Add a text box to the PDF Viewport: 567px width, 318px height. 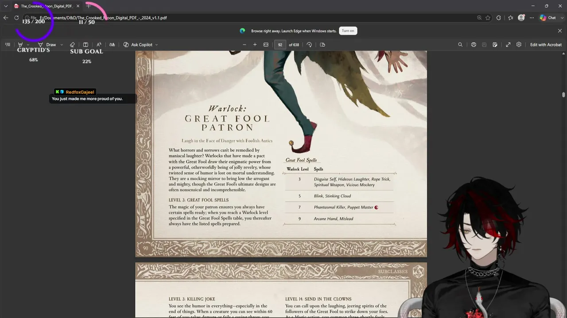pos(85,45)
